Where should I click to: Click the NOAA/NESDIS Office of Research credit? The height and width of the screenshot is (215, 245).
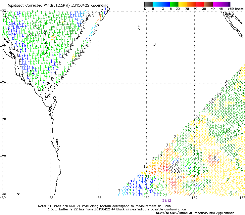coord(195,213)
